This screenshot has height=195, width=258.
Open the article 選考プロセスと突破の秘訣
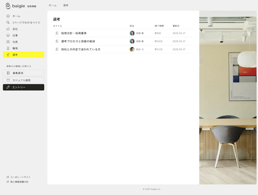pos(78,41)
